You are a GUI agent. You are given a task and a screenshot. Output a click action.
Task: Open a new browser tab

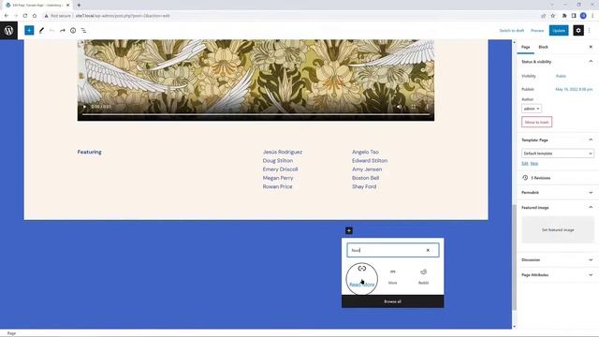click(x=79, y=5)
